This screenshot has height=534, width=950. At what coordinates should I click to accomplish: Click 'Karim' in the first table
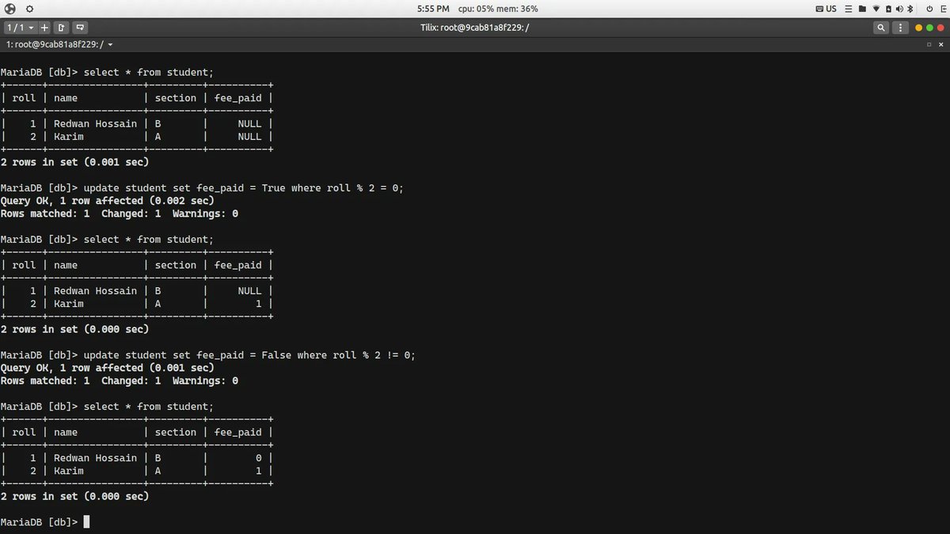pos(69,137)
